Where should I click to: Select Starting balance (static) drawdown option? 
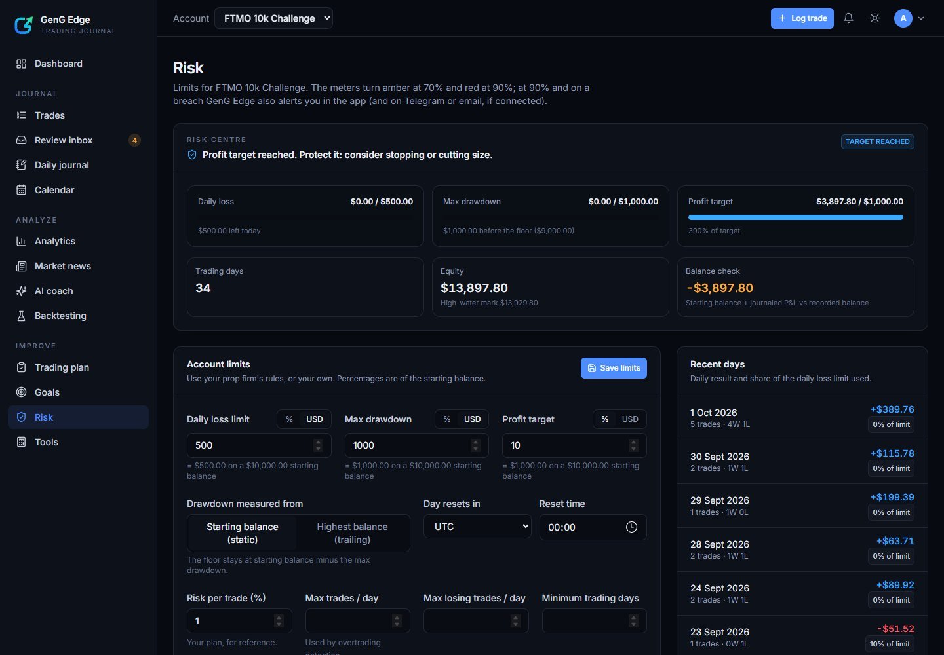pos(243,533)
